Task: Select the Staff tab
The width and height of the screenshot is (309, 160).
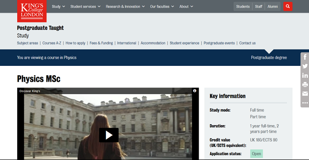Action: coord(259,7)
